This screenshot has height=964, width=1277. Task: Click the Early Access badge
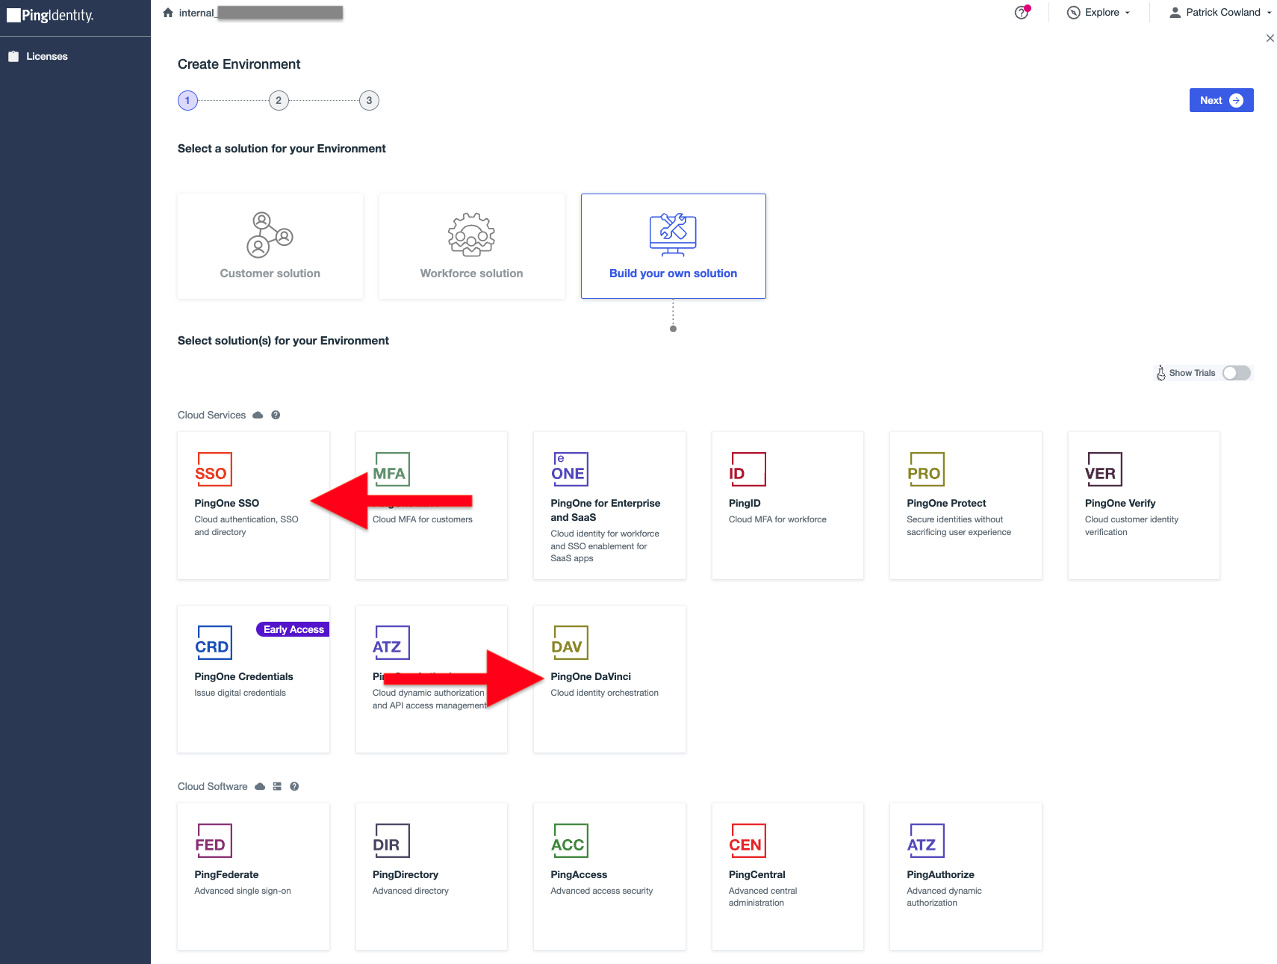point(293,629)
